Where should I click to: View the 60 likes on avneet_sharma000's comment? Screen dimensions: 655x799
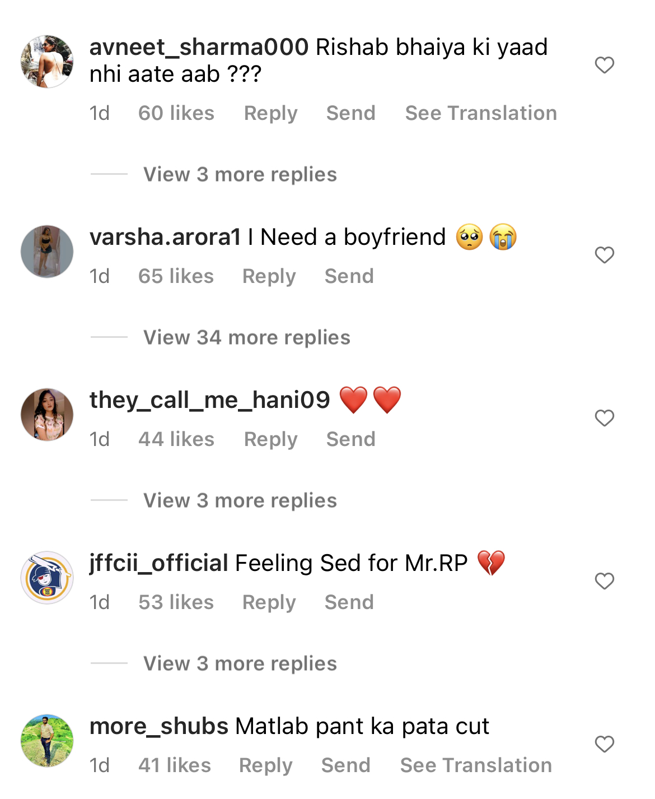[176, 113]
